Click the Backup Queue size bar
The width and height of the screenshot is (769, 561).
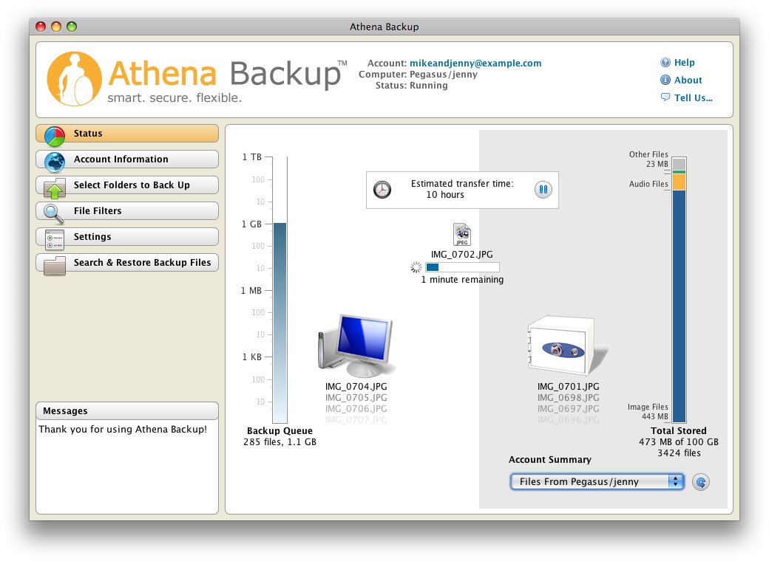tap(280, 323)
